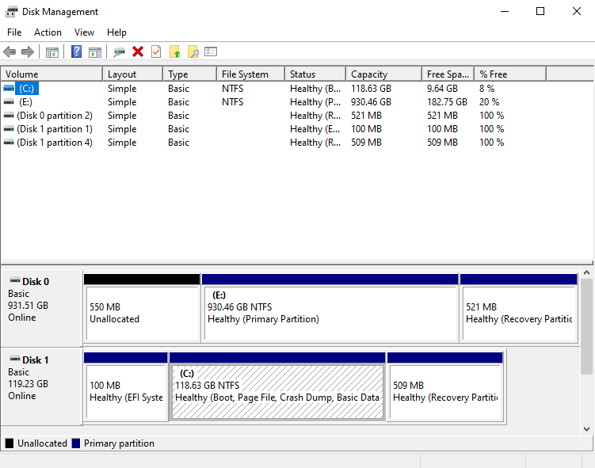This screenshot has width=595, height=468.
Task: Select the (C:) 118.63 GB NTFS partition block
Action: pyautogui.click(x=277, y=386)
